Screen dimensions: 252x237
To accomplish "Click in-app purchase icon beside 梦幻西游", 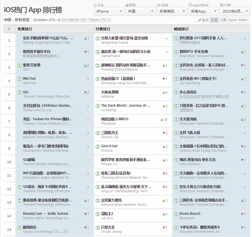I will pyautogui.click(x=176, y=39).
